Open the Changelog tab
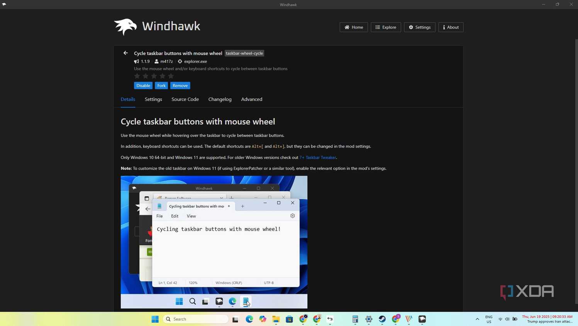 pos(220,99)
